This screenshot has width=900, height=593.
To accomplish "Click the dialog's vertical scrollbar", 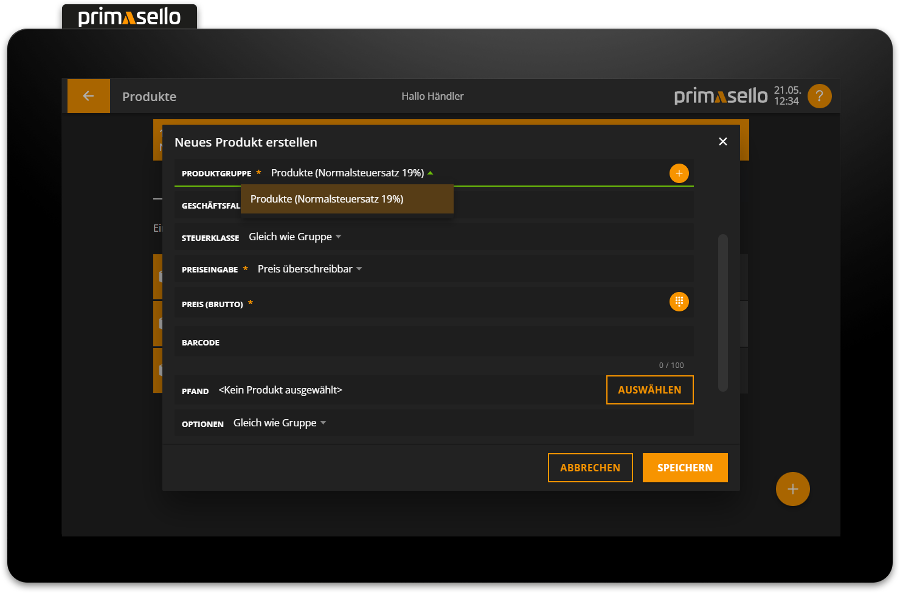I will click(x=722, y=313).
